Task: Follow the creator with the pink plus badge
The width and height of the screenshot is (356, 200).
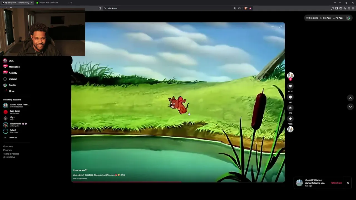Action: pyautogui.click(x=290, y=79)
